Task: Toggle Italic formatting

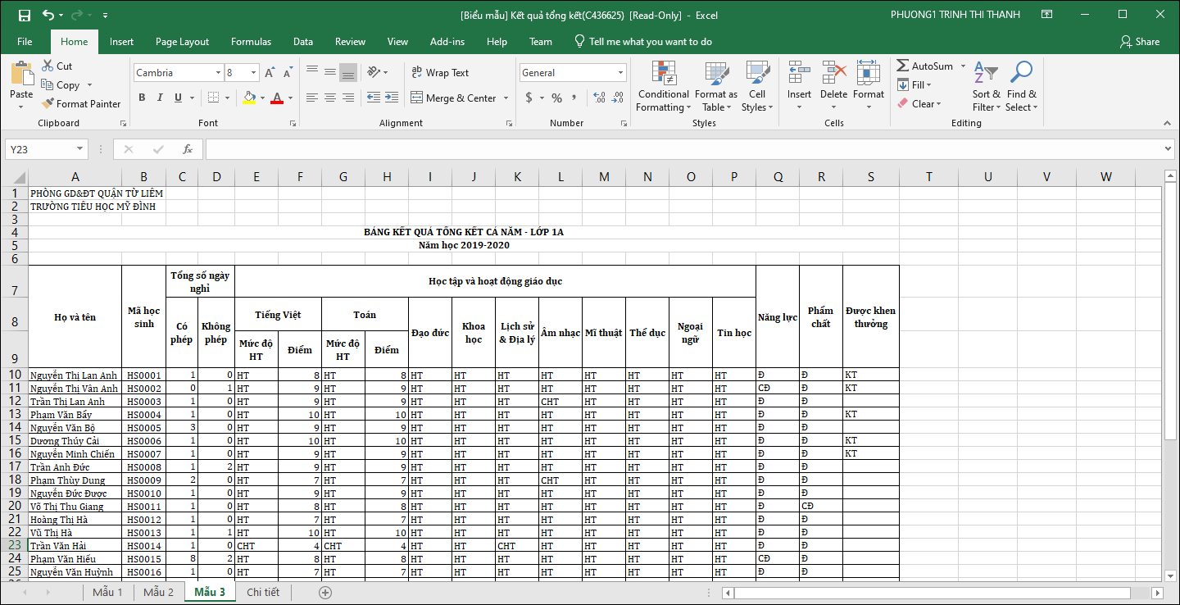Action: (160, 98)
